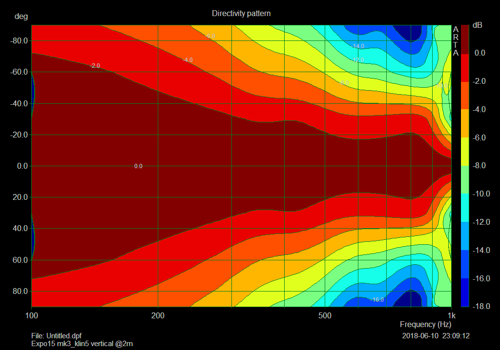
Task: Click the yellow -6 to -8 dB legend segment
Action: 465,152
